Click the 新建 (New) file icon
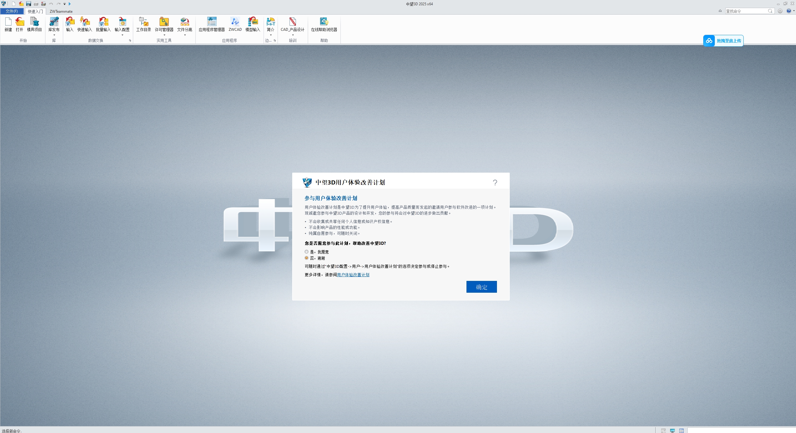This screenshot has height=433, width=796. point(8,24)
